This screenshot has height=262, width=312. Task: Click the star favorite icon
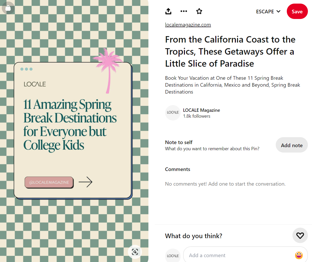pos(199,11)
